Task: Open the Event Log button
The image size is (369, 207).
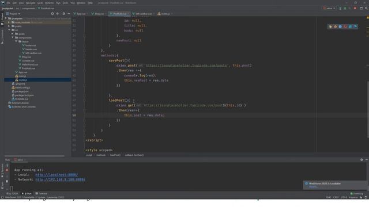Action: coord(357,194)
